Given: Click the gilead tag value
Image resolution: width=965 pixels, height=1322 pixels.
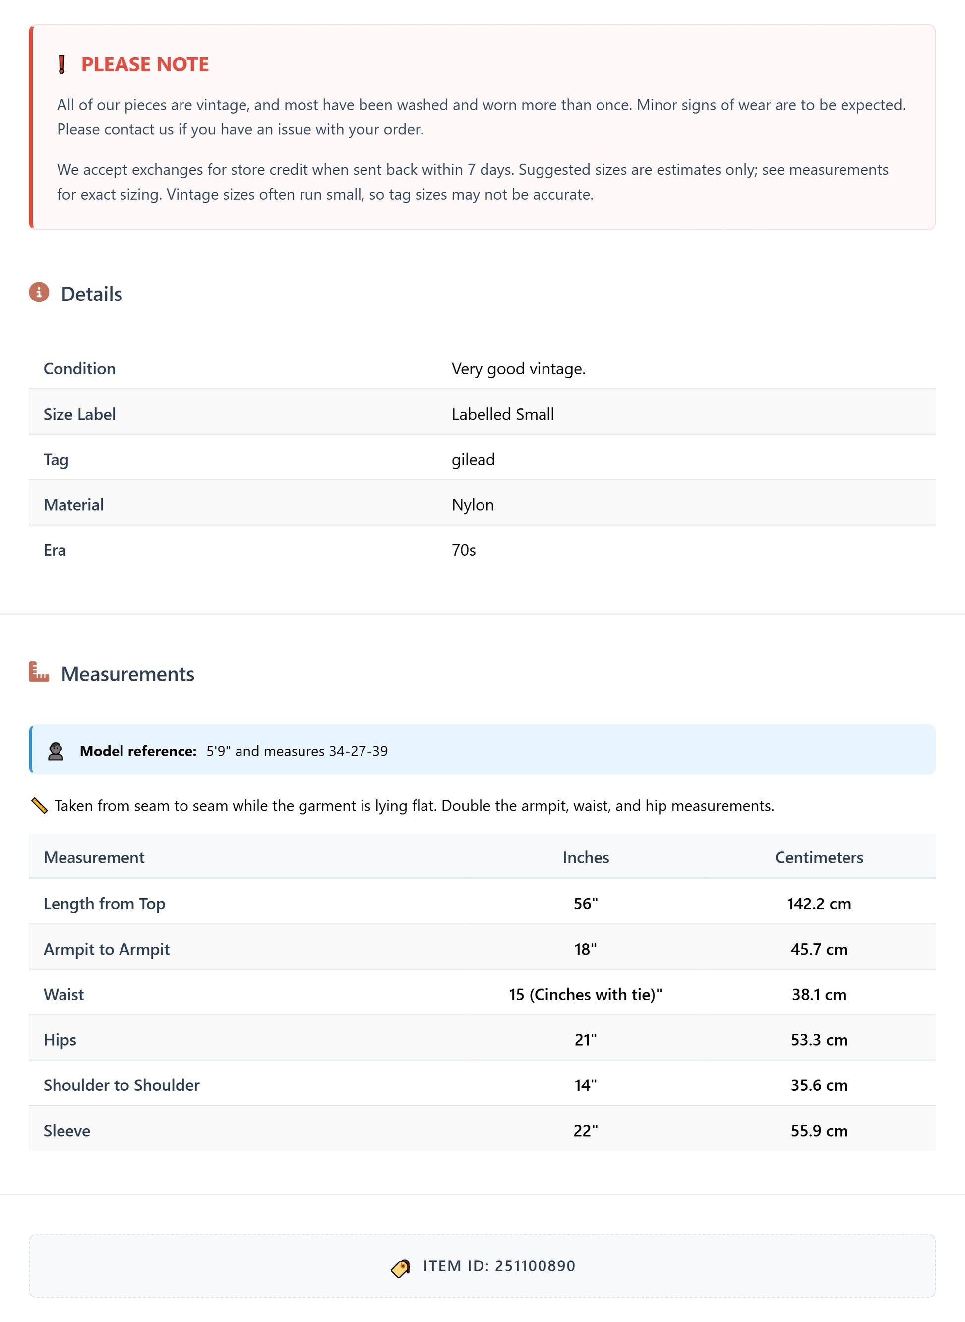Looking at the screenshot, I should click(x=473, y=460).
